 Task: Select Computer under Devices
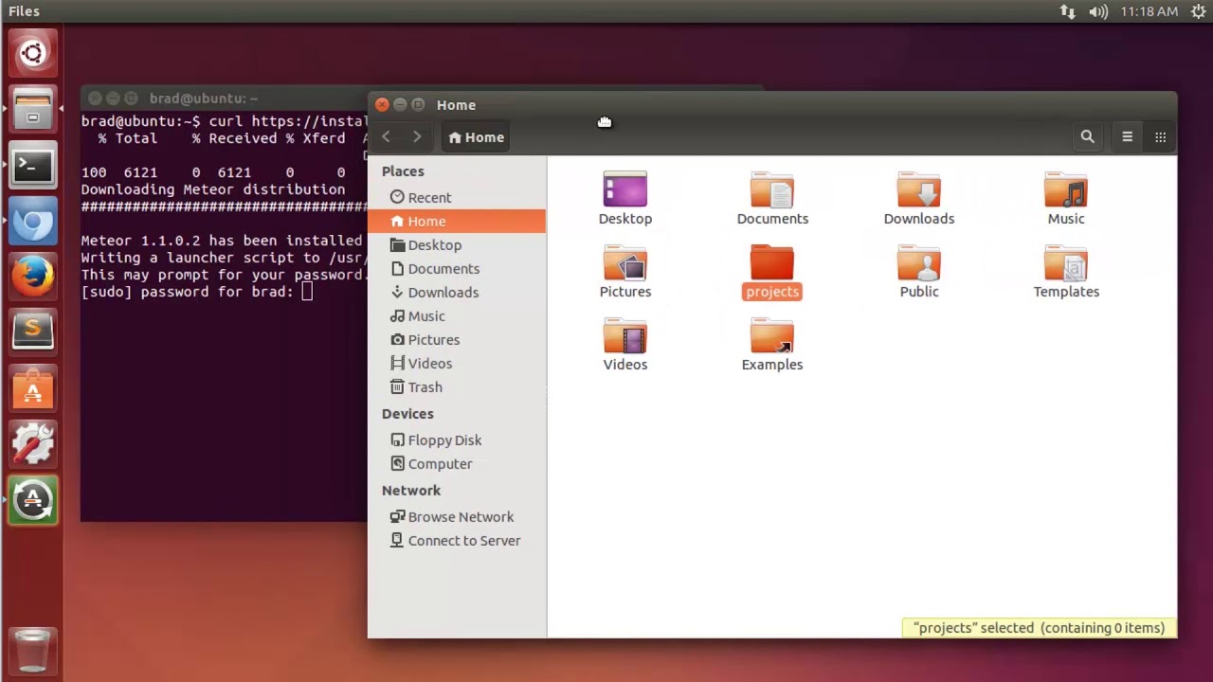[x=457, y=463]
